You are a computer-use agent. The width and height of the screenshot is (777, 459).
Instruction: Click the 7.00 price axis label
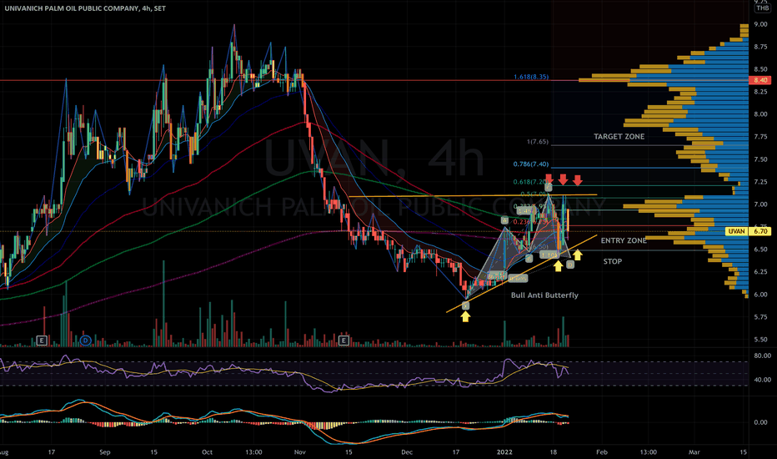[x=760, y=204]
